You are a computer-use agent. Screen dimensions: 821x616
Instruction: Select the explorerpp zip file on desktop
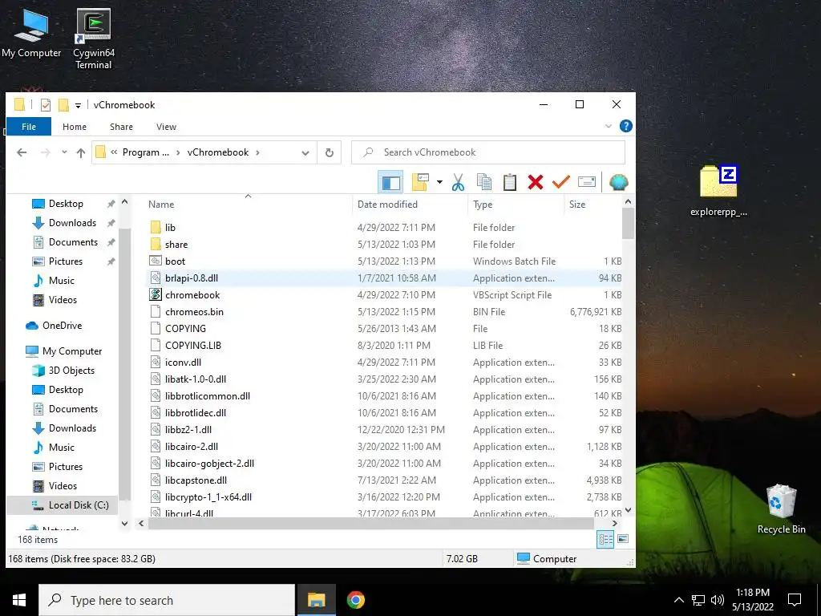(718, 192)
